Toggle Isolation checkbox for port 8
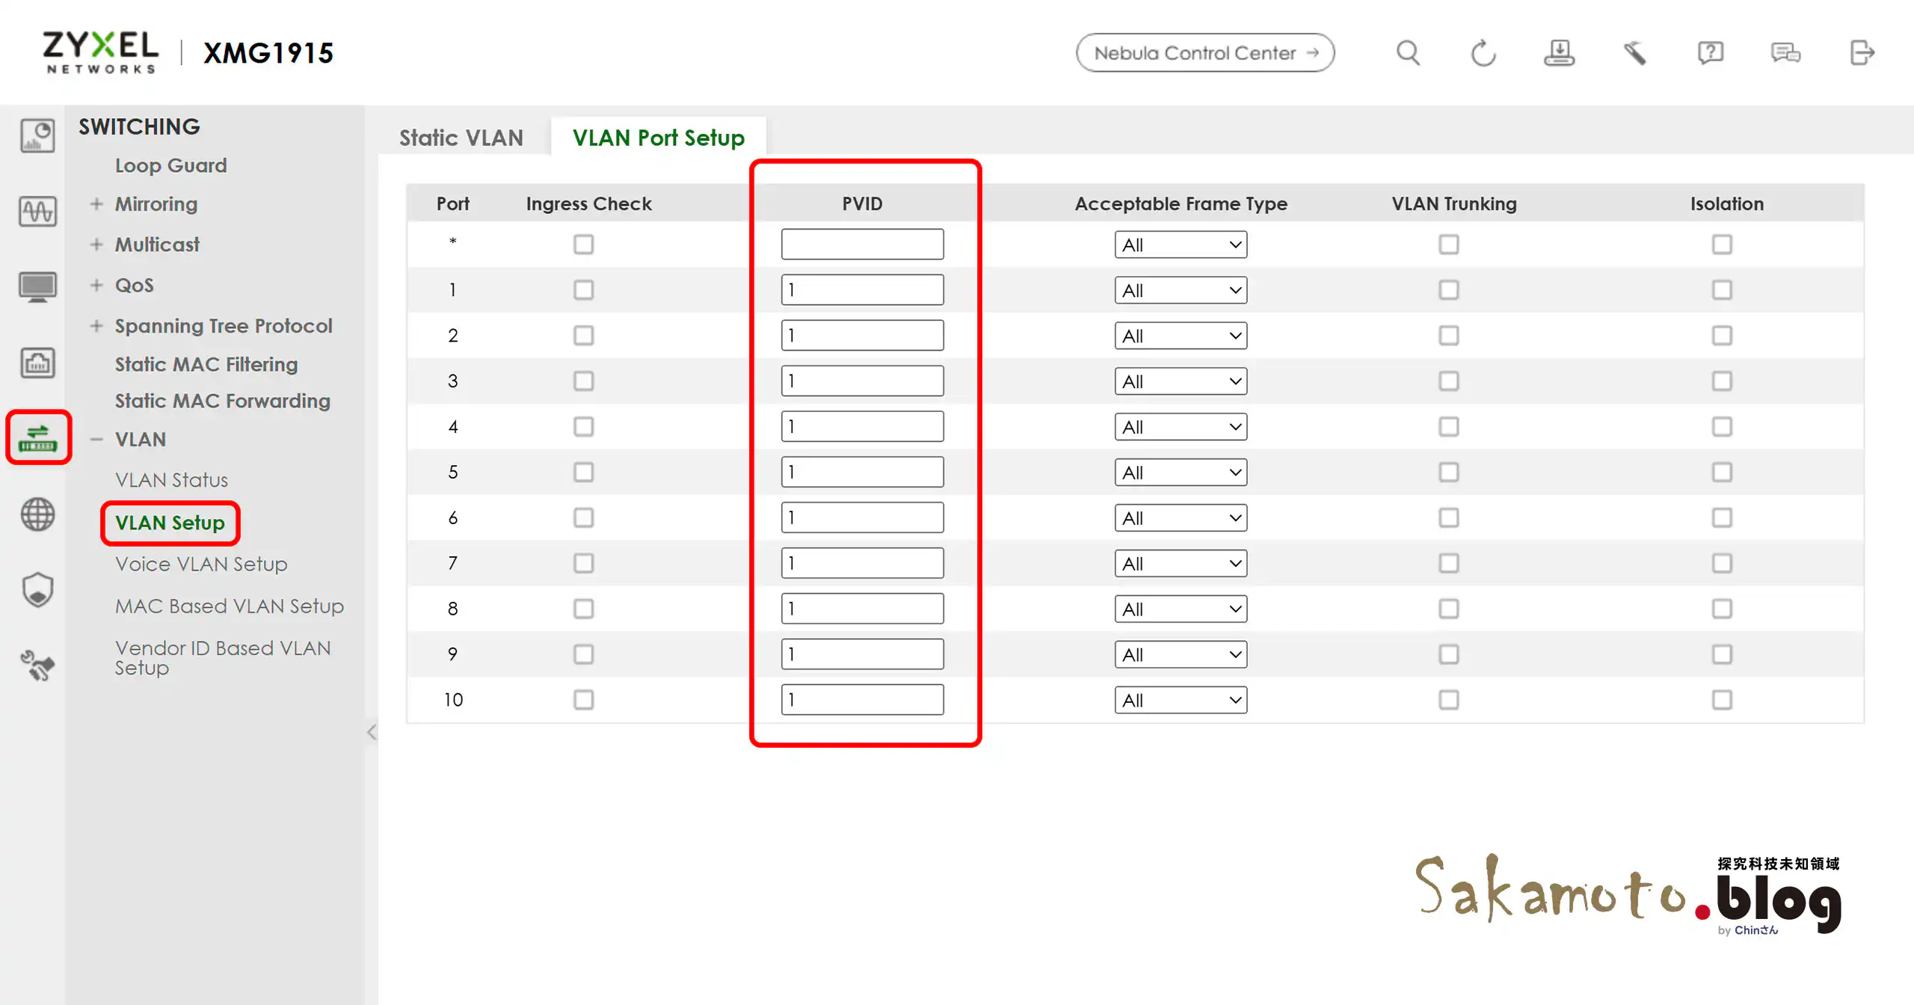Image resolution: width=1914 pixels, height=1005 pixels. pyautogui.click(x=1722, y=609)
